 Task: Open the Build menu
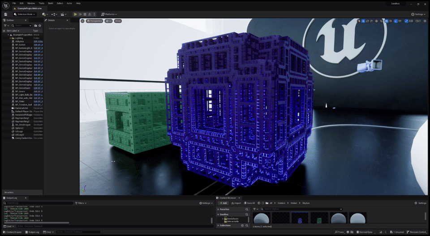(x=50, y=3)
